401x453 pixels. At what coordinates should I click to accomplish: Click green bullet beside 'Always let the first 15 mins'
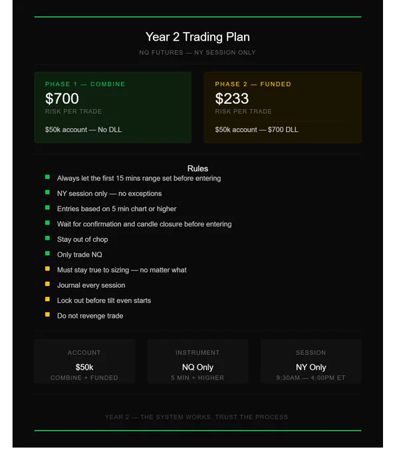click(x=47, y=177)
